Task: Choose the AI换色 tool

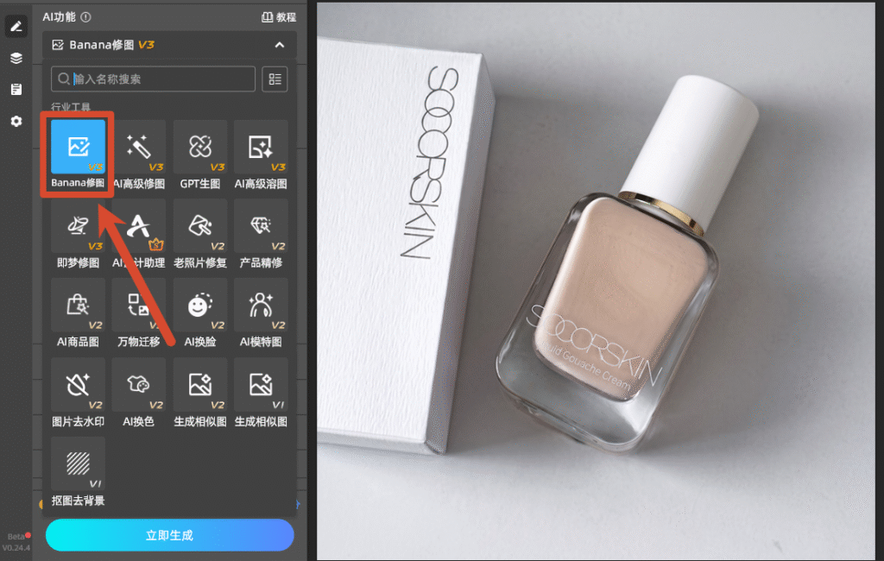Action: (x=139, y=391)
